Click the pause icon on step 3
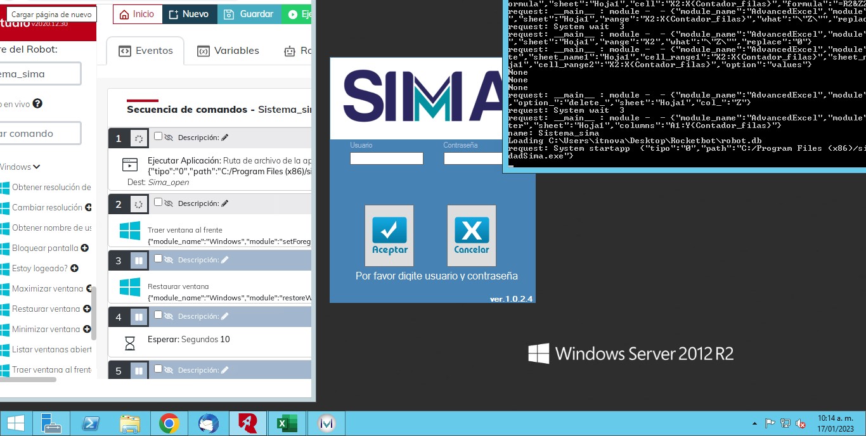 click(x=138, y=260)
